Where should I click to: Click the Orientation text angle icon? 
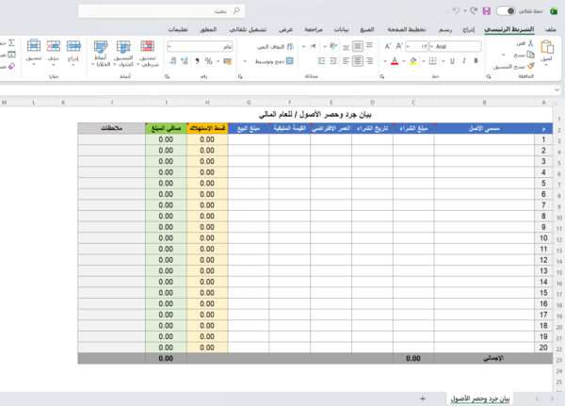(333, 46)
